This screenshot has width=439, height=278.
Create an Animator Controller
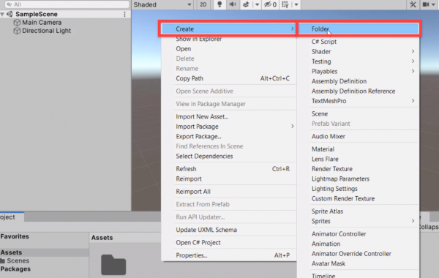pyautogui.click(x=339, y=234)
